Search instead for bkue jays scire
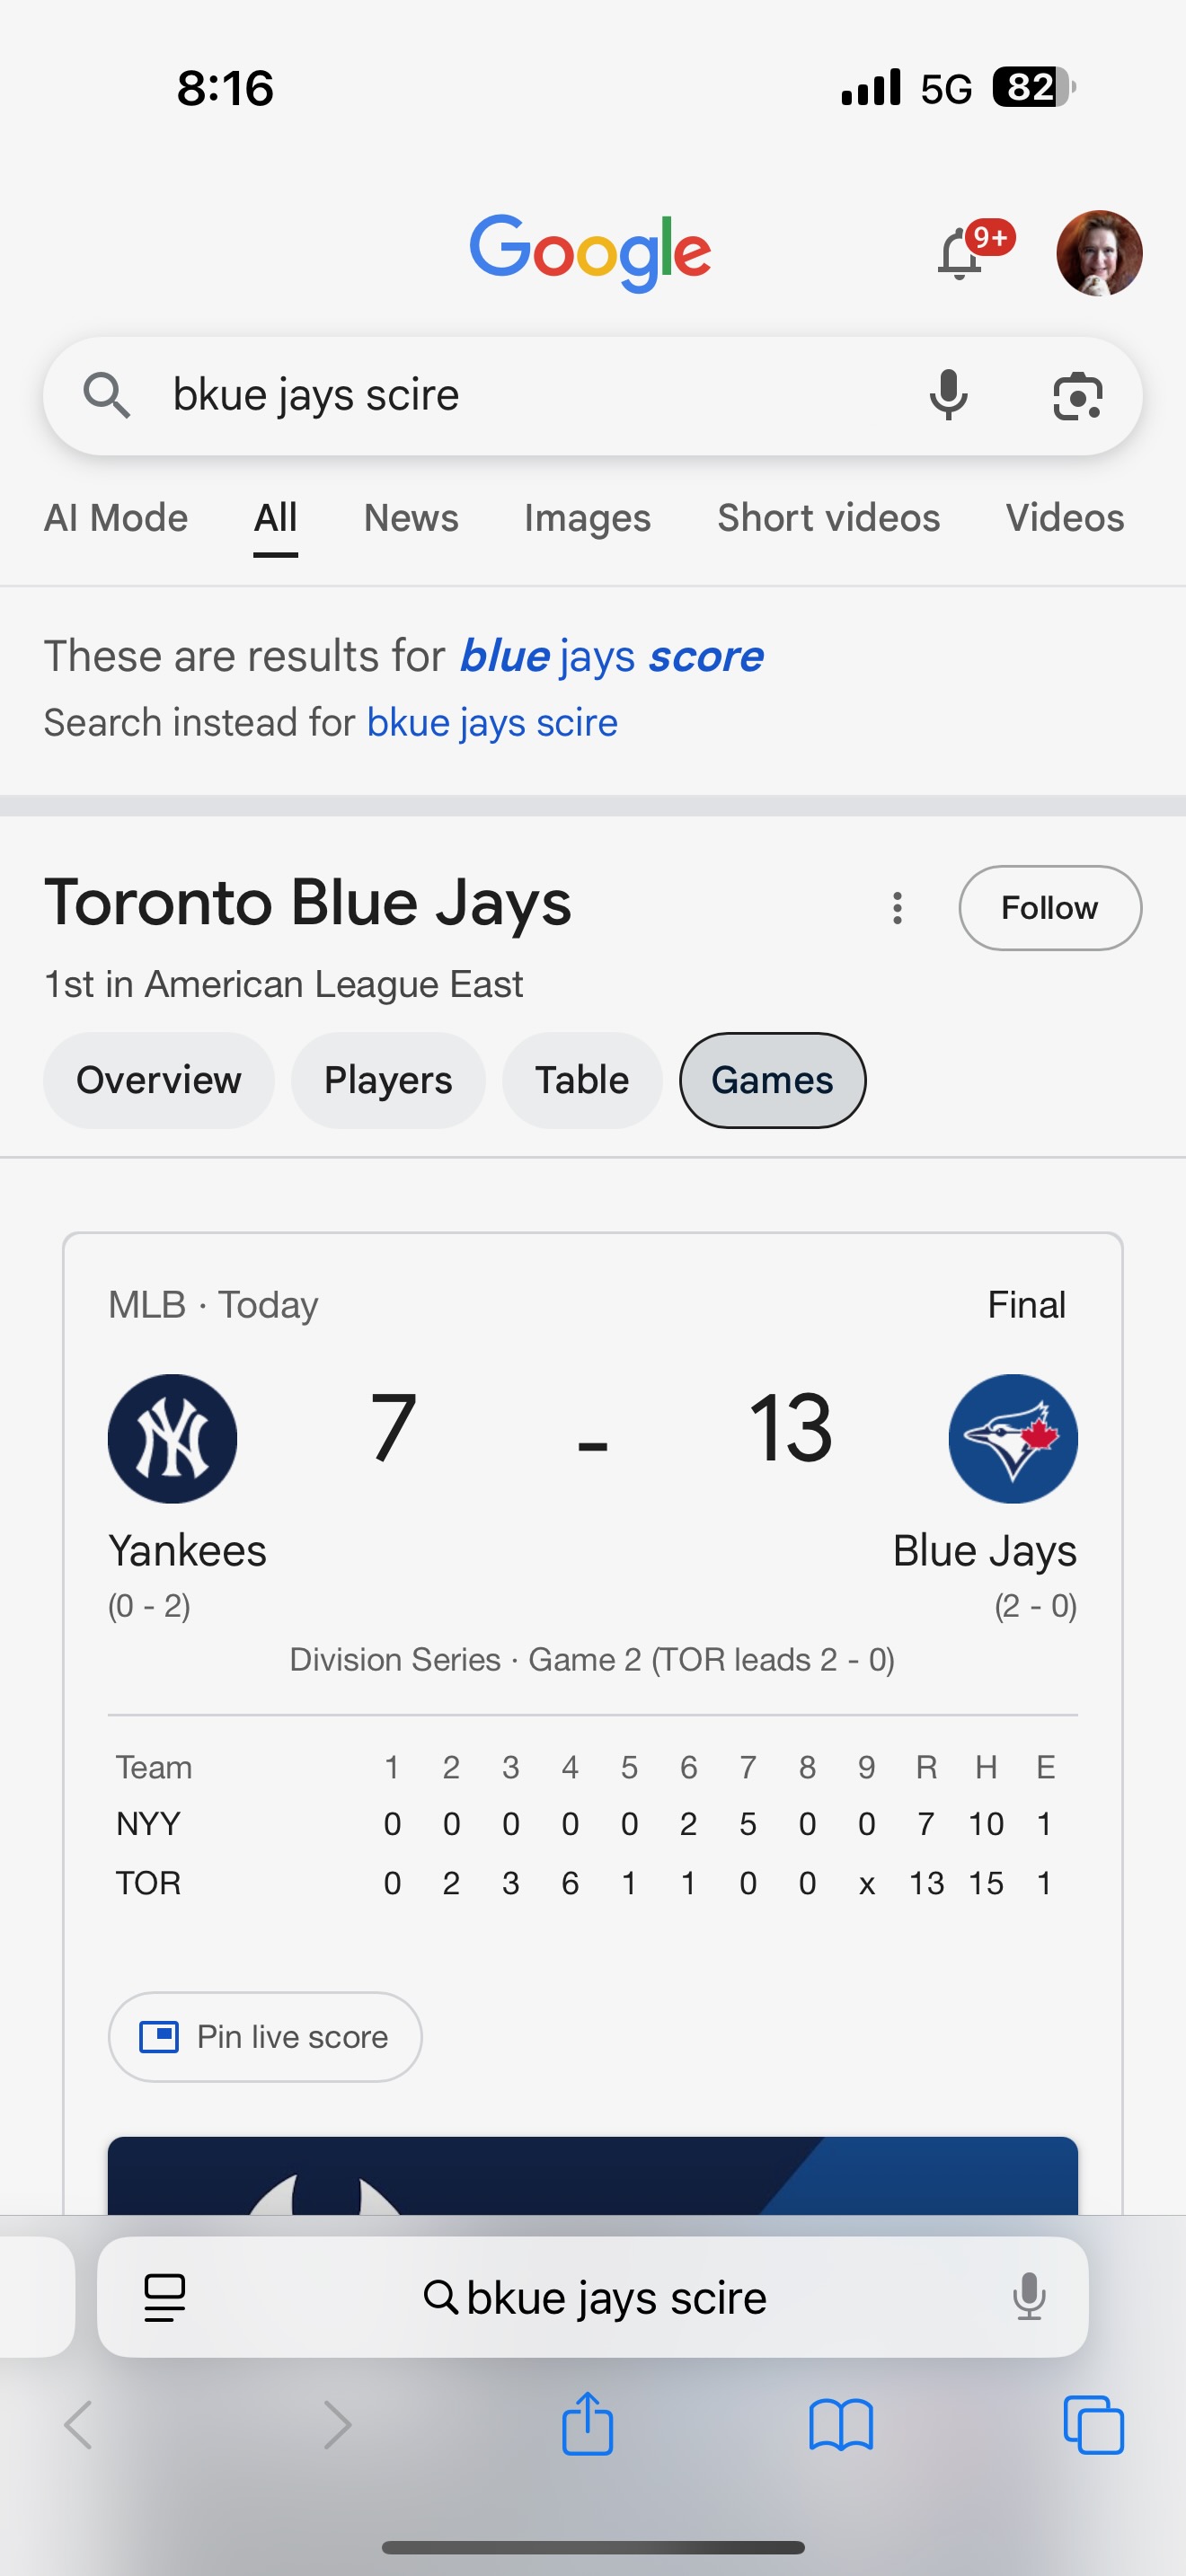The image size is (1186, 2576). (x=492, y=722)
